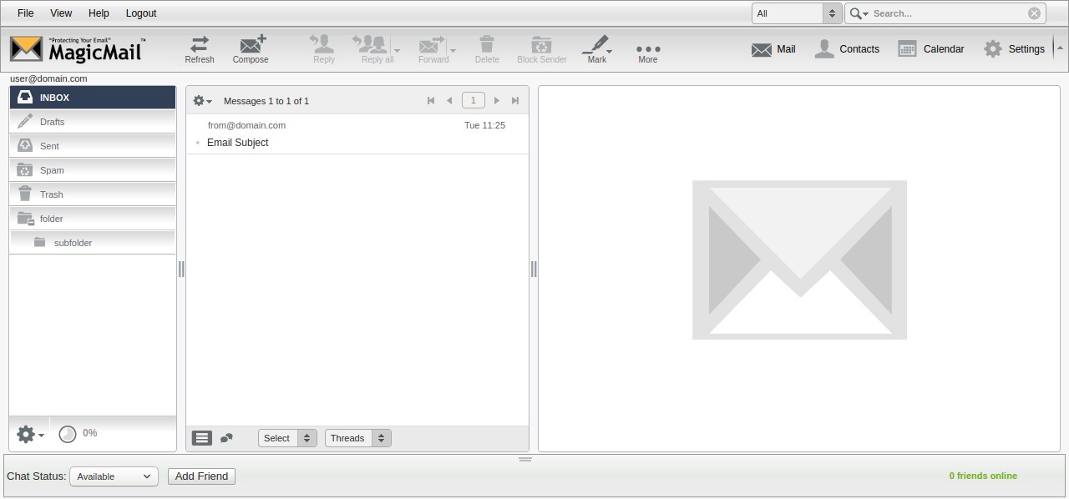Click the Search input field
This screenshot has height=499, width=1069.
[944, 13]
